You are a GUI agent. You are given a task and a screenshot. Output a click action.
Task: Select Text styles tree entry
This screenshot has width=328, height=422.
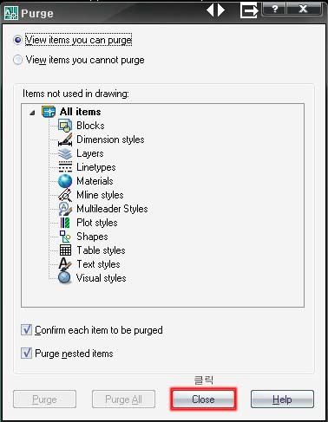click(98, 264)
